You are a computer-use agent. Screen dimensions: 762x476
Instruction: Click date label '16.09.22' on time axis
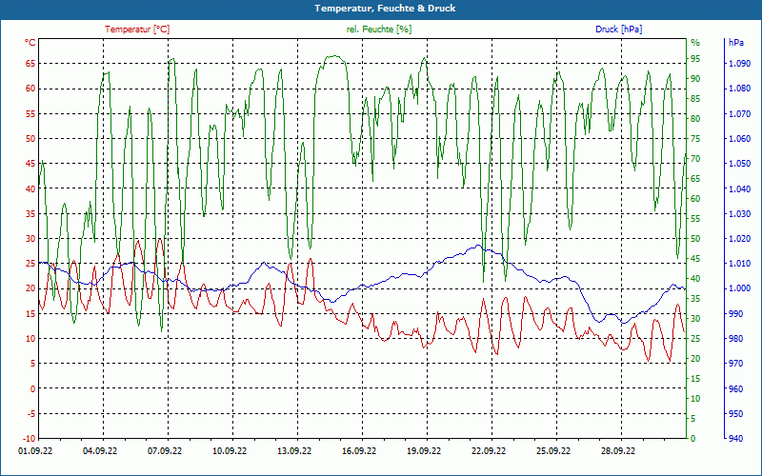click(359, 451)
